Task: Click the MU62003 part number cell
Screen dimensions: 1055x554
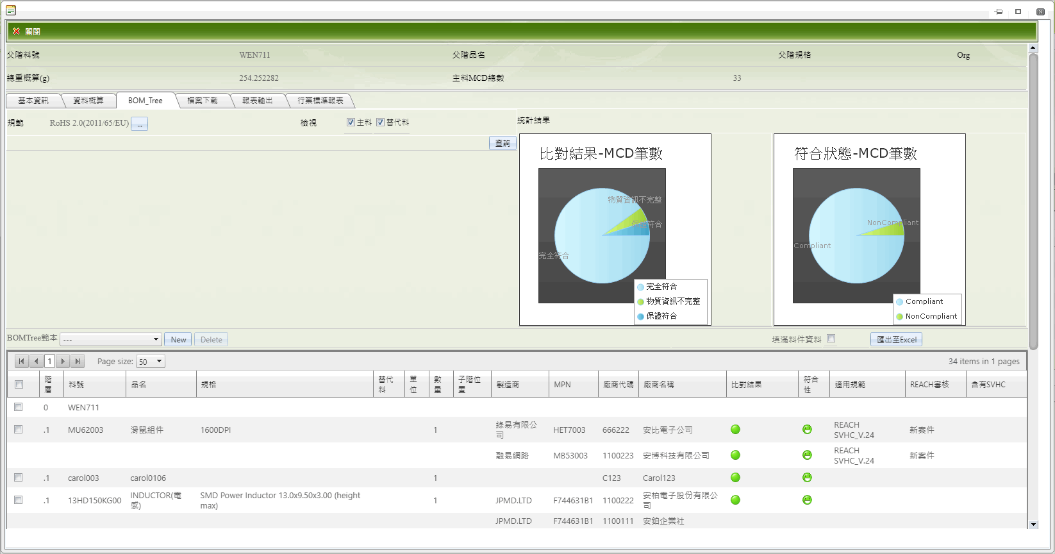Action: (85, 430)
